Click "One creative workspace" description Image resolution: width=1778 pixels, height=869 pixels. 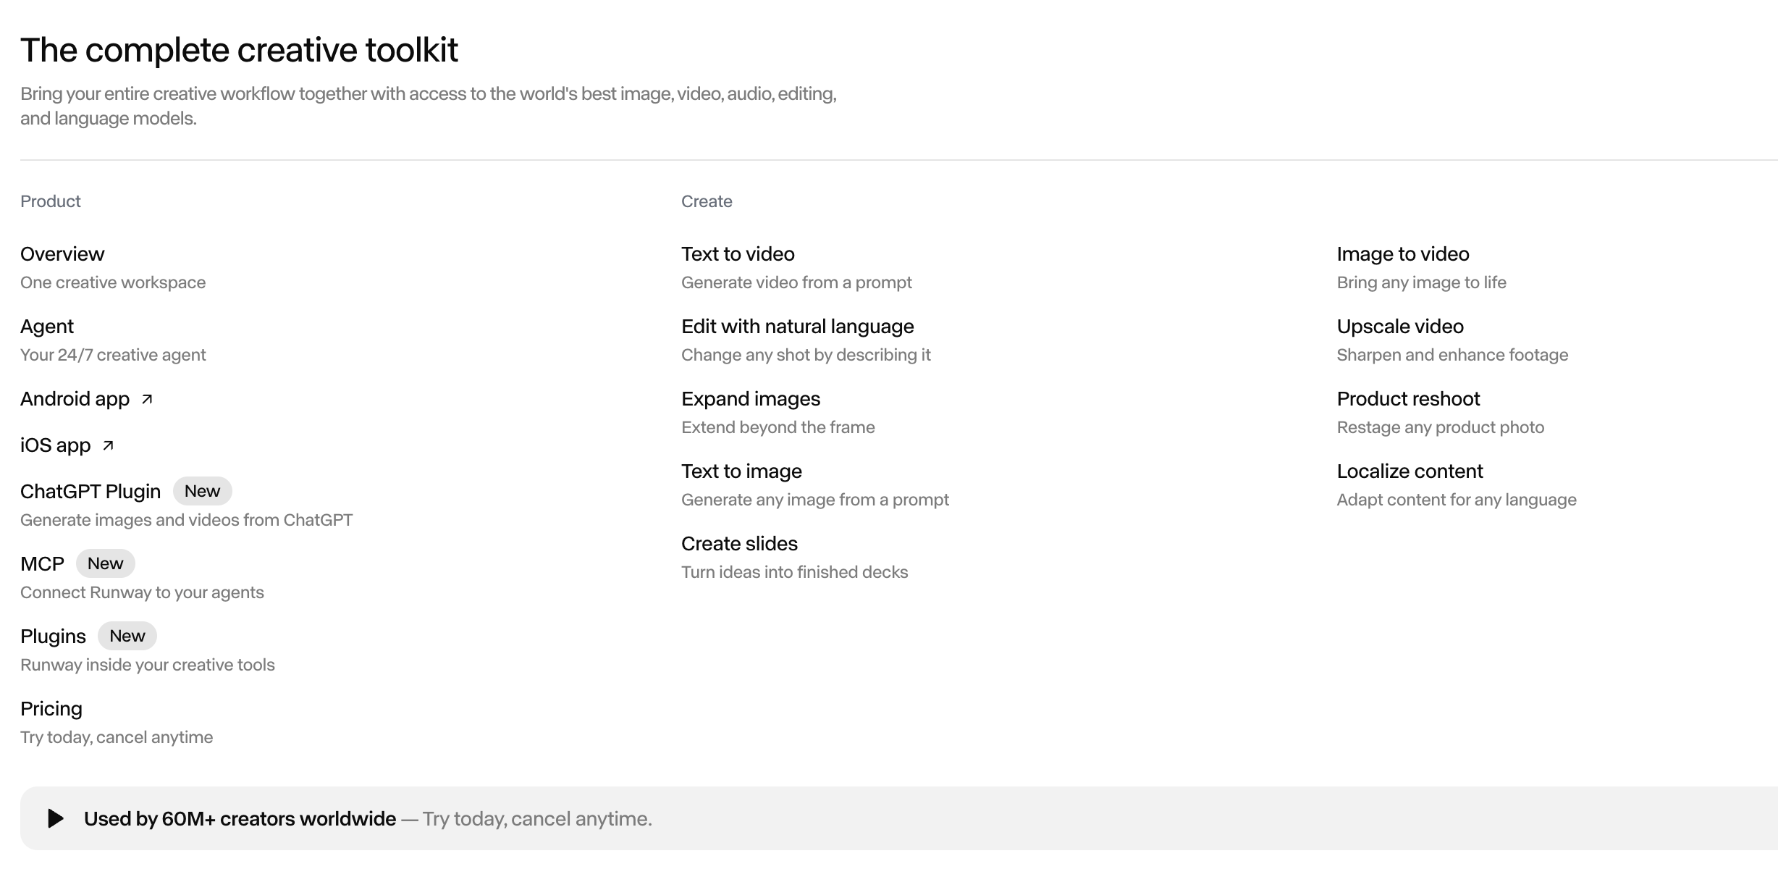point(113,282)
